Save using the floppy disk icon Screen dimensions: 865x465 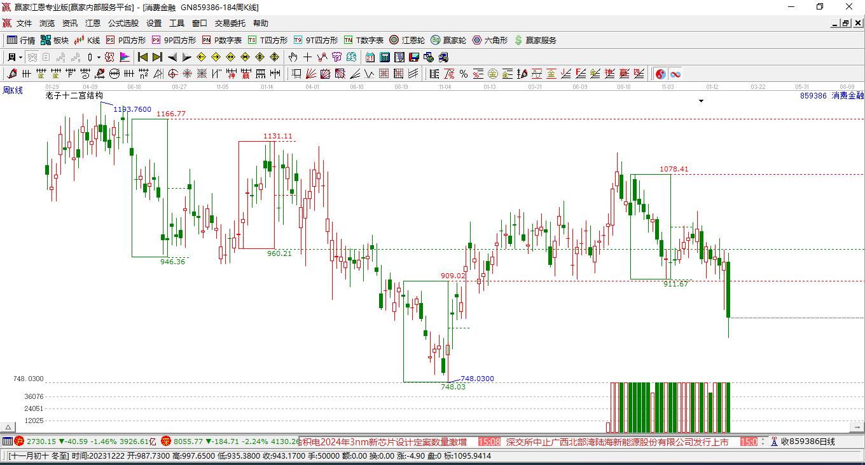click(x=414, y=57)
